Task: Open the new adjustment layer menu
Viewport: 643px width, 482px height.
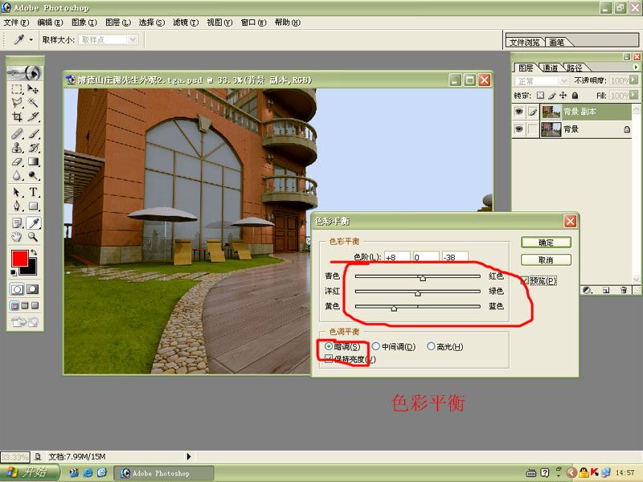Action: click(x=588, y=290)
